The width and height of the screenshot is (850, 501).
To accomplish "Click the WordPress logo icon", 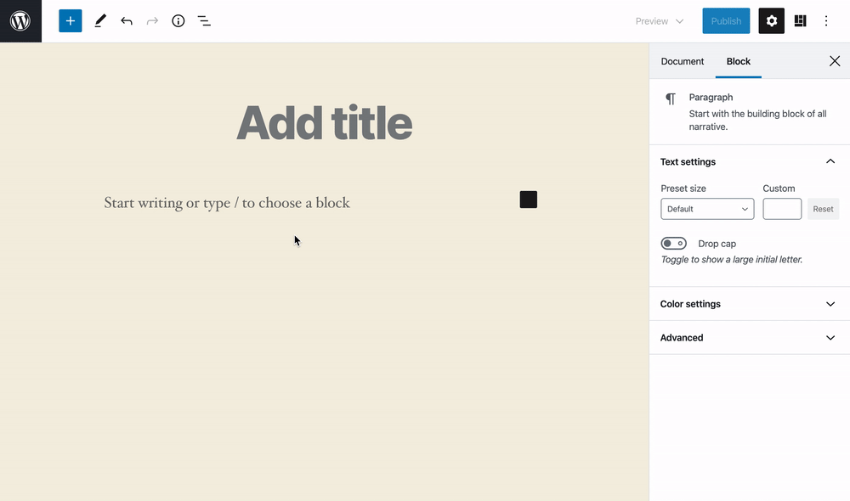I will click(x=20, y=21).
